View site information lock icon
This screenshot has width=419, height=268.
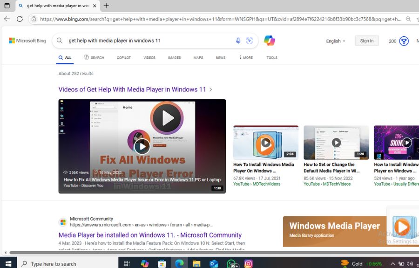coord(34,19)
